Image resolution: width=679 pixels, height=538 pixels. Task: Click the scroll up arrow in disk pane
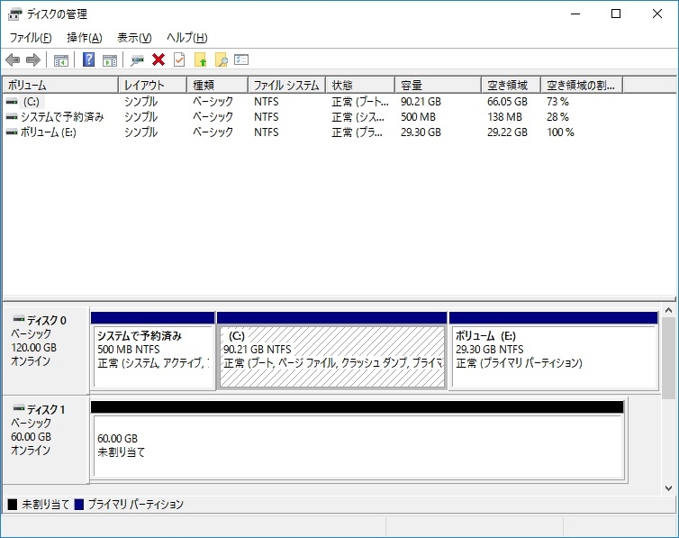coord(668,310)
